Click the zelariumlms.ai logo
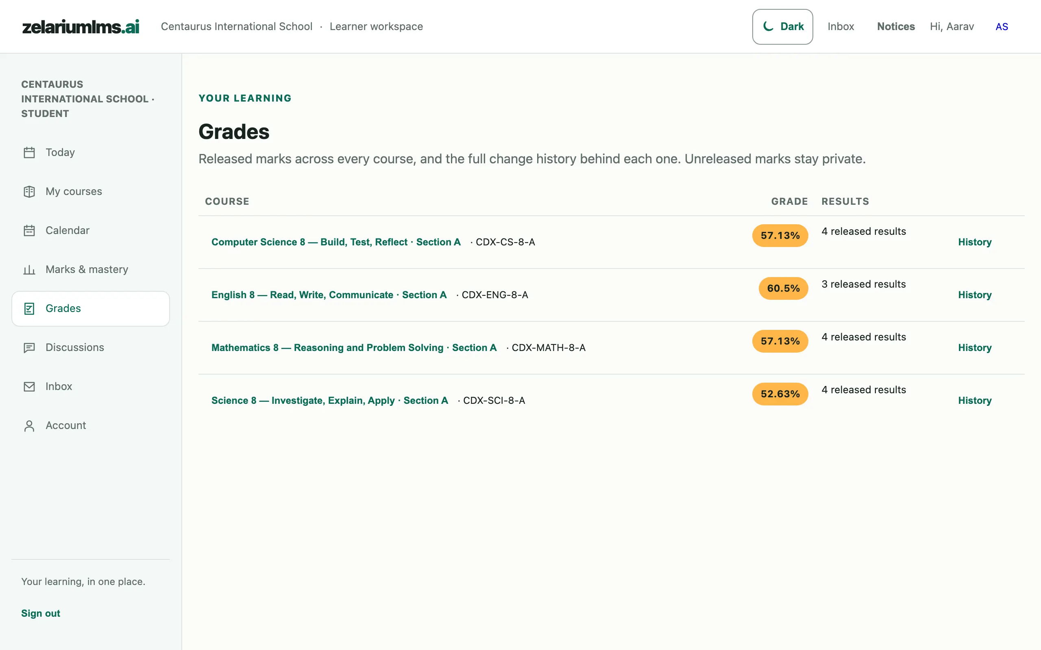The height and width of the screenshot is (650, 1041). 81,27
